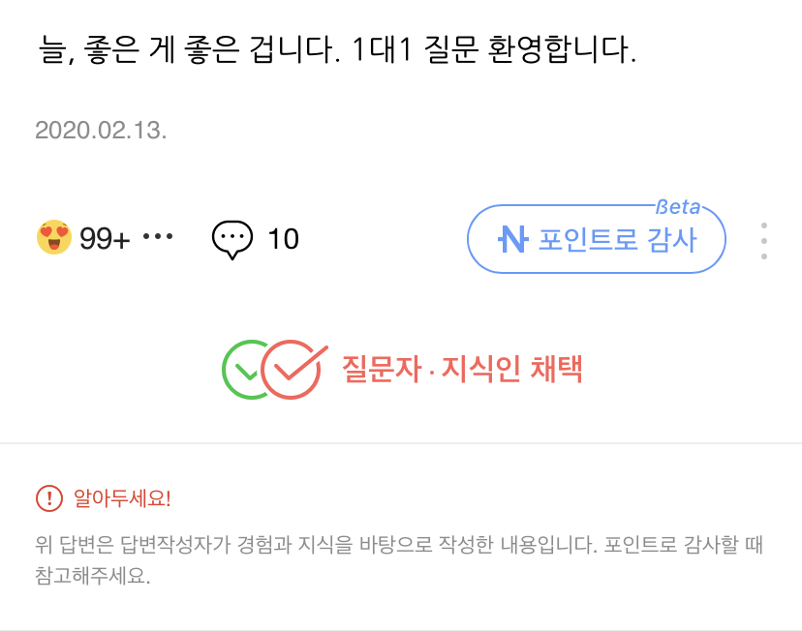Click the 늘, 좋은 게 좋은 겁니다 text
Image resolution: width=802 pixels, height=631 pixels.
[x=189, y=50]
